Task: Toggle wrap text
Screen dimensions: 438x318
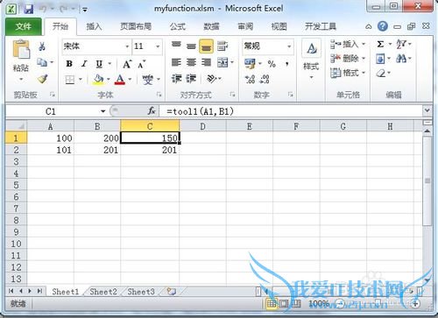Action: tap(223, 46)
